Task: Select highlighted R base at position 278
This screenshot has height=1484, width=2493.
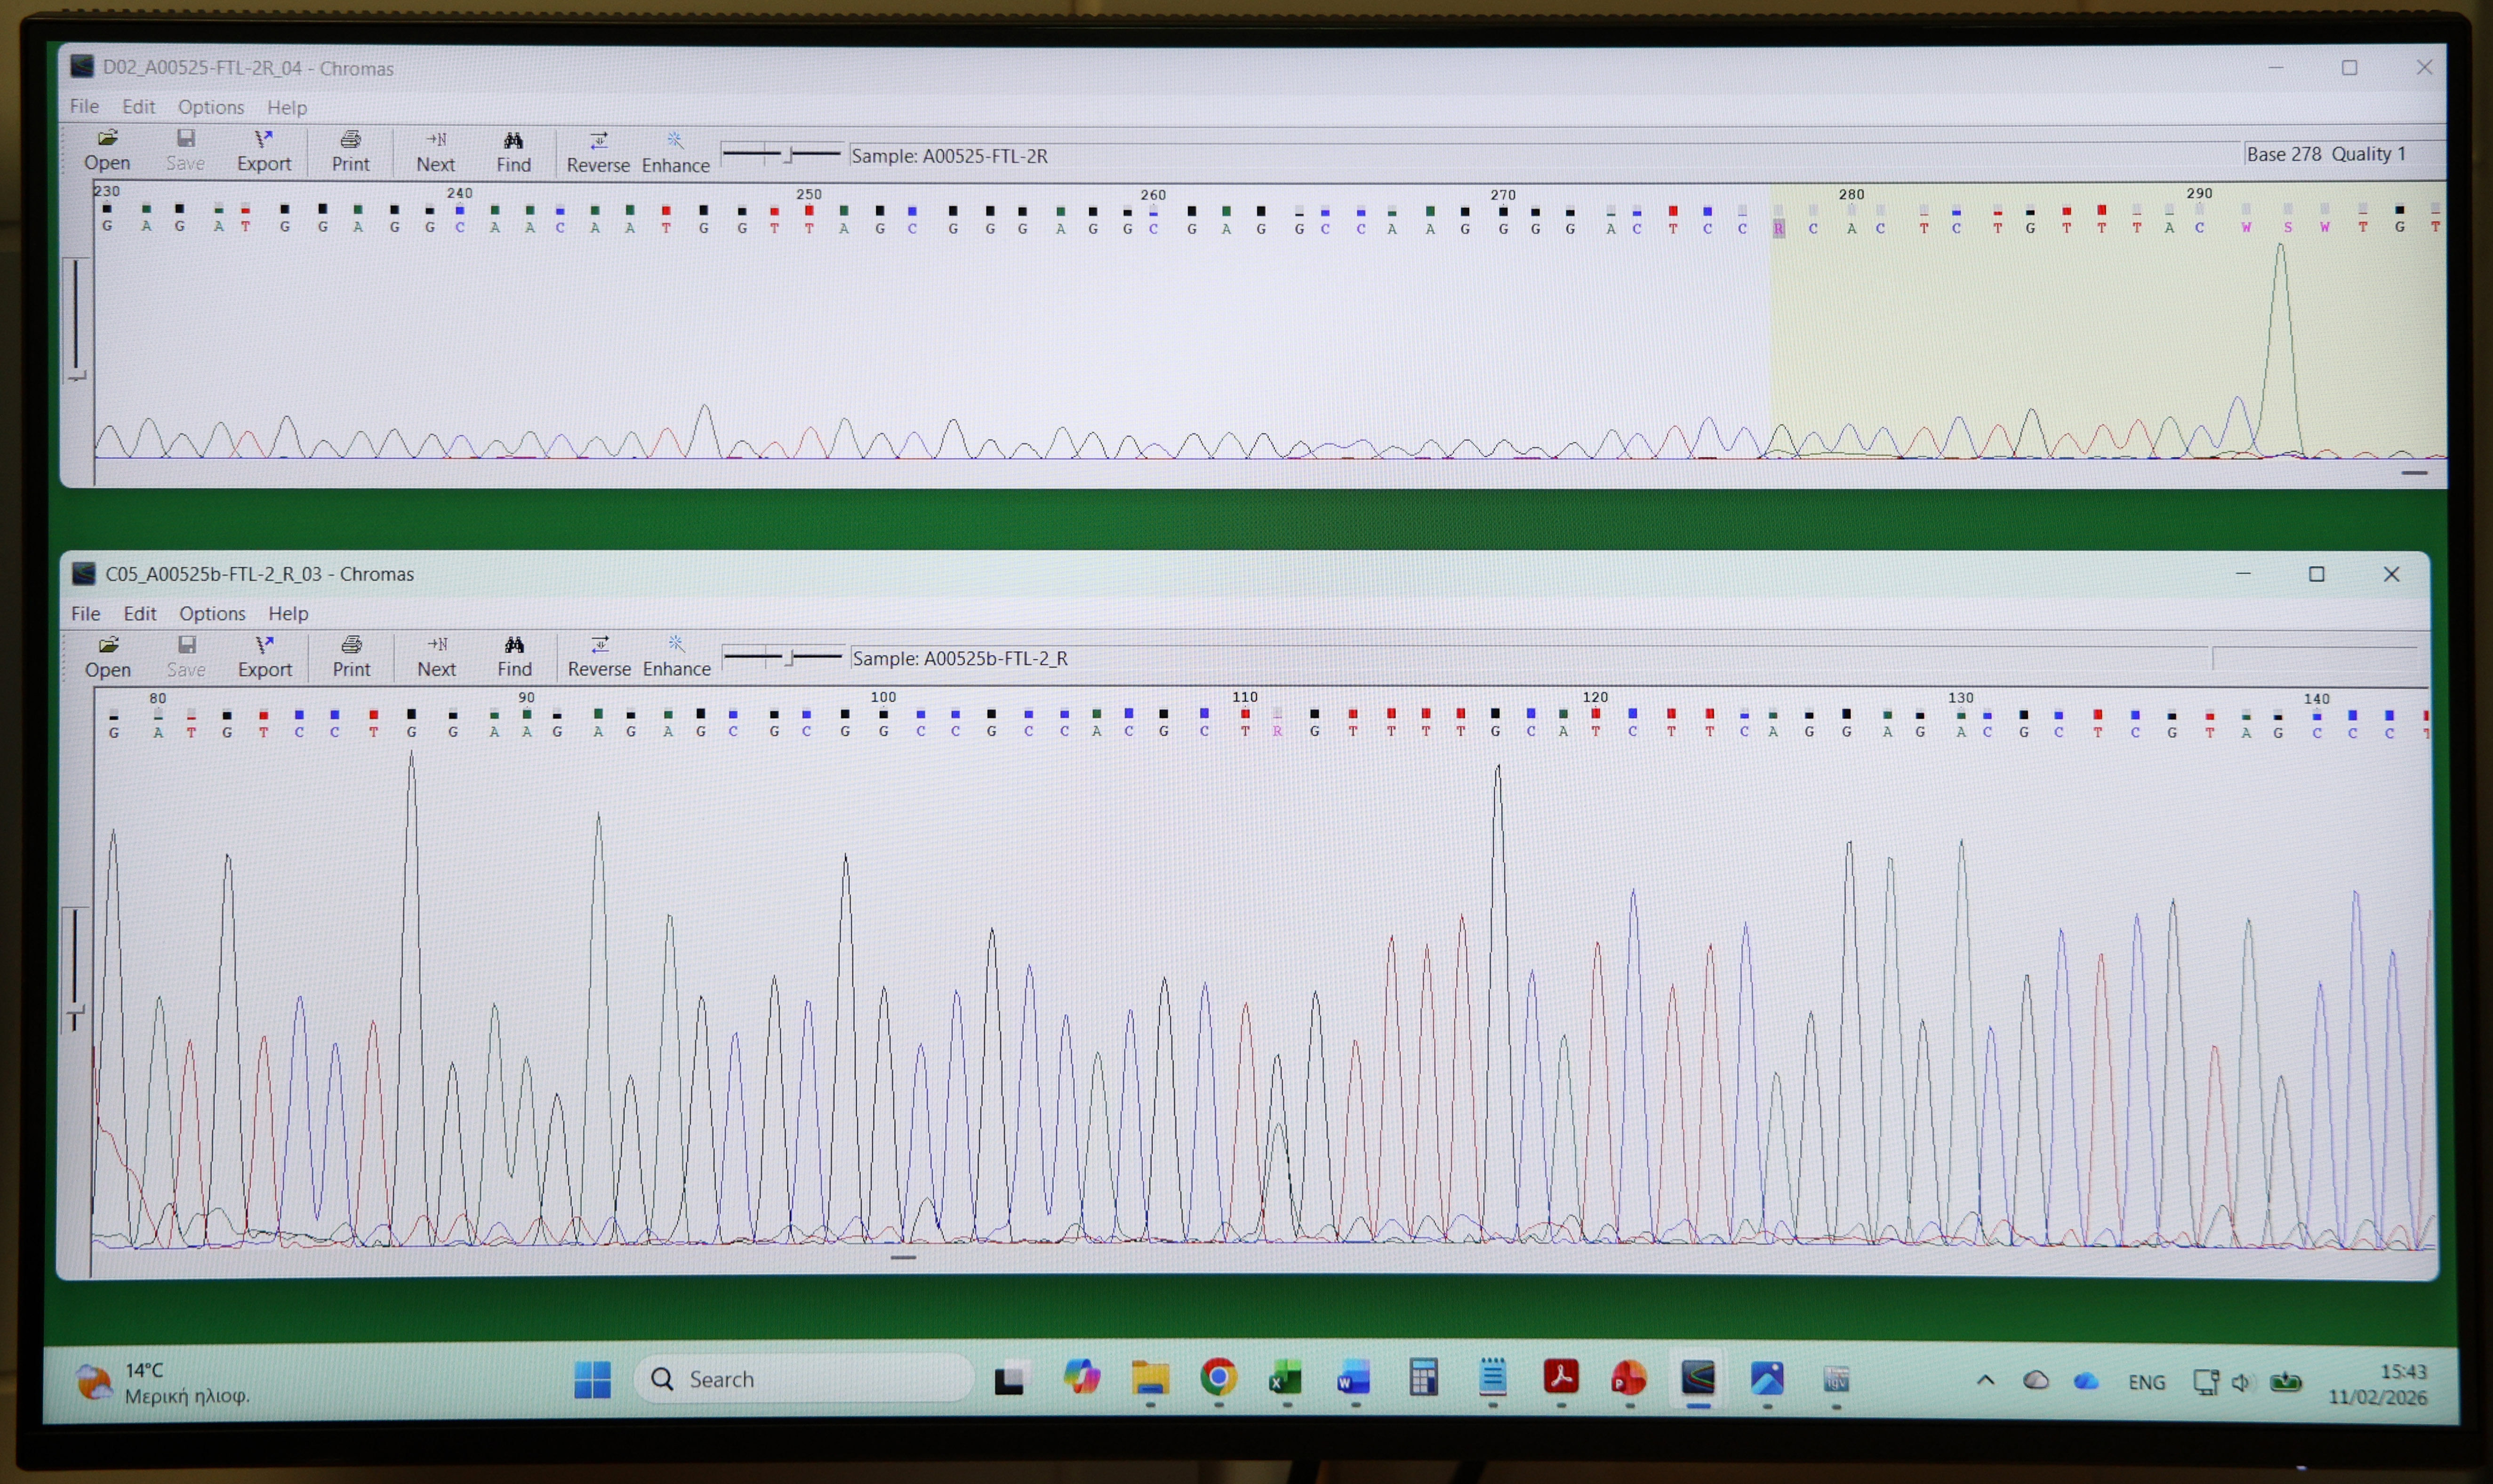Action: [x=1779, y=228]
